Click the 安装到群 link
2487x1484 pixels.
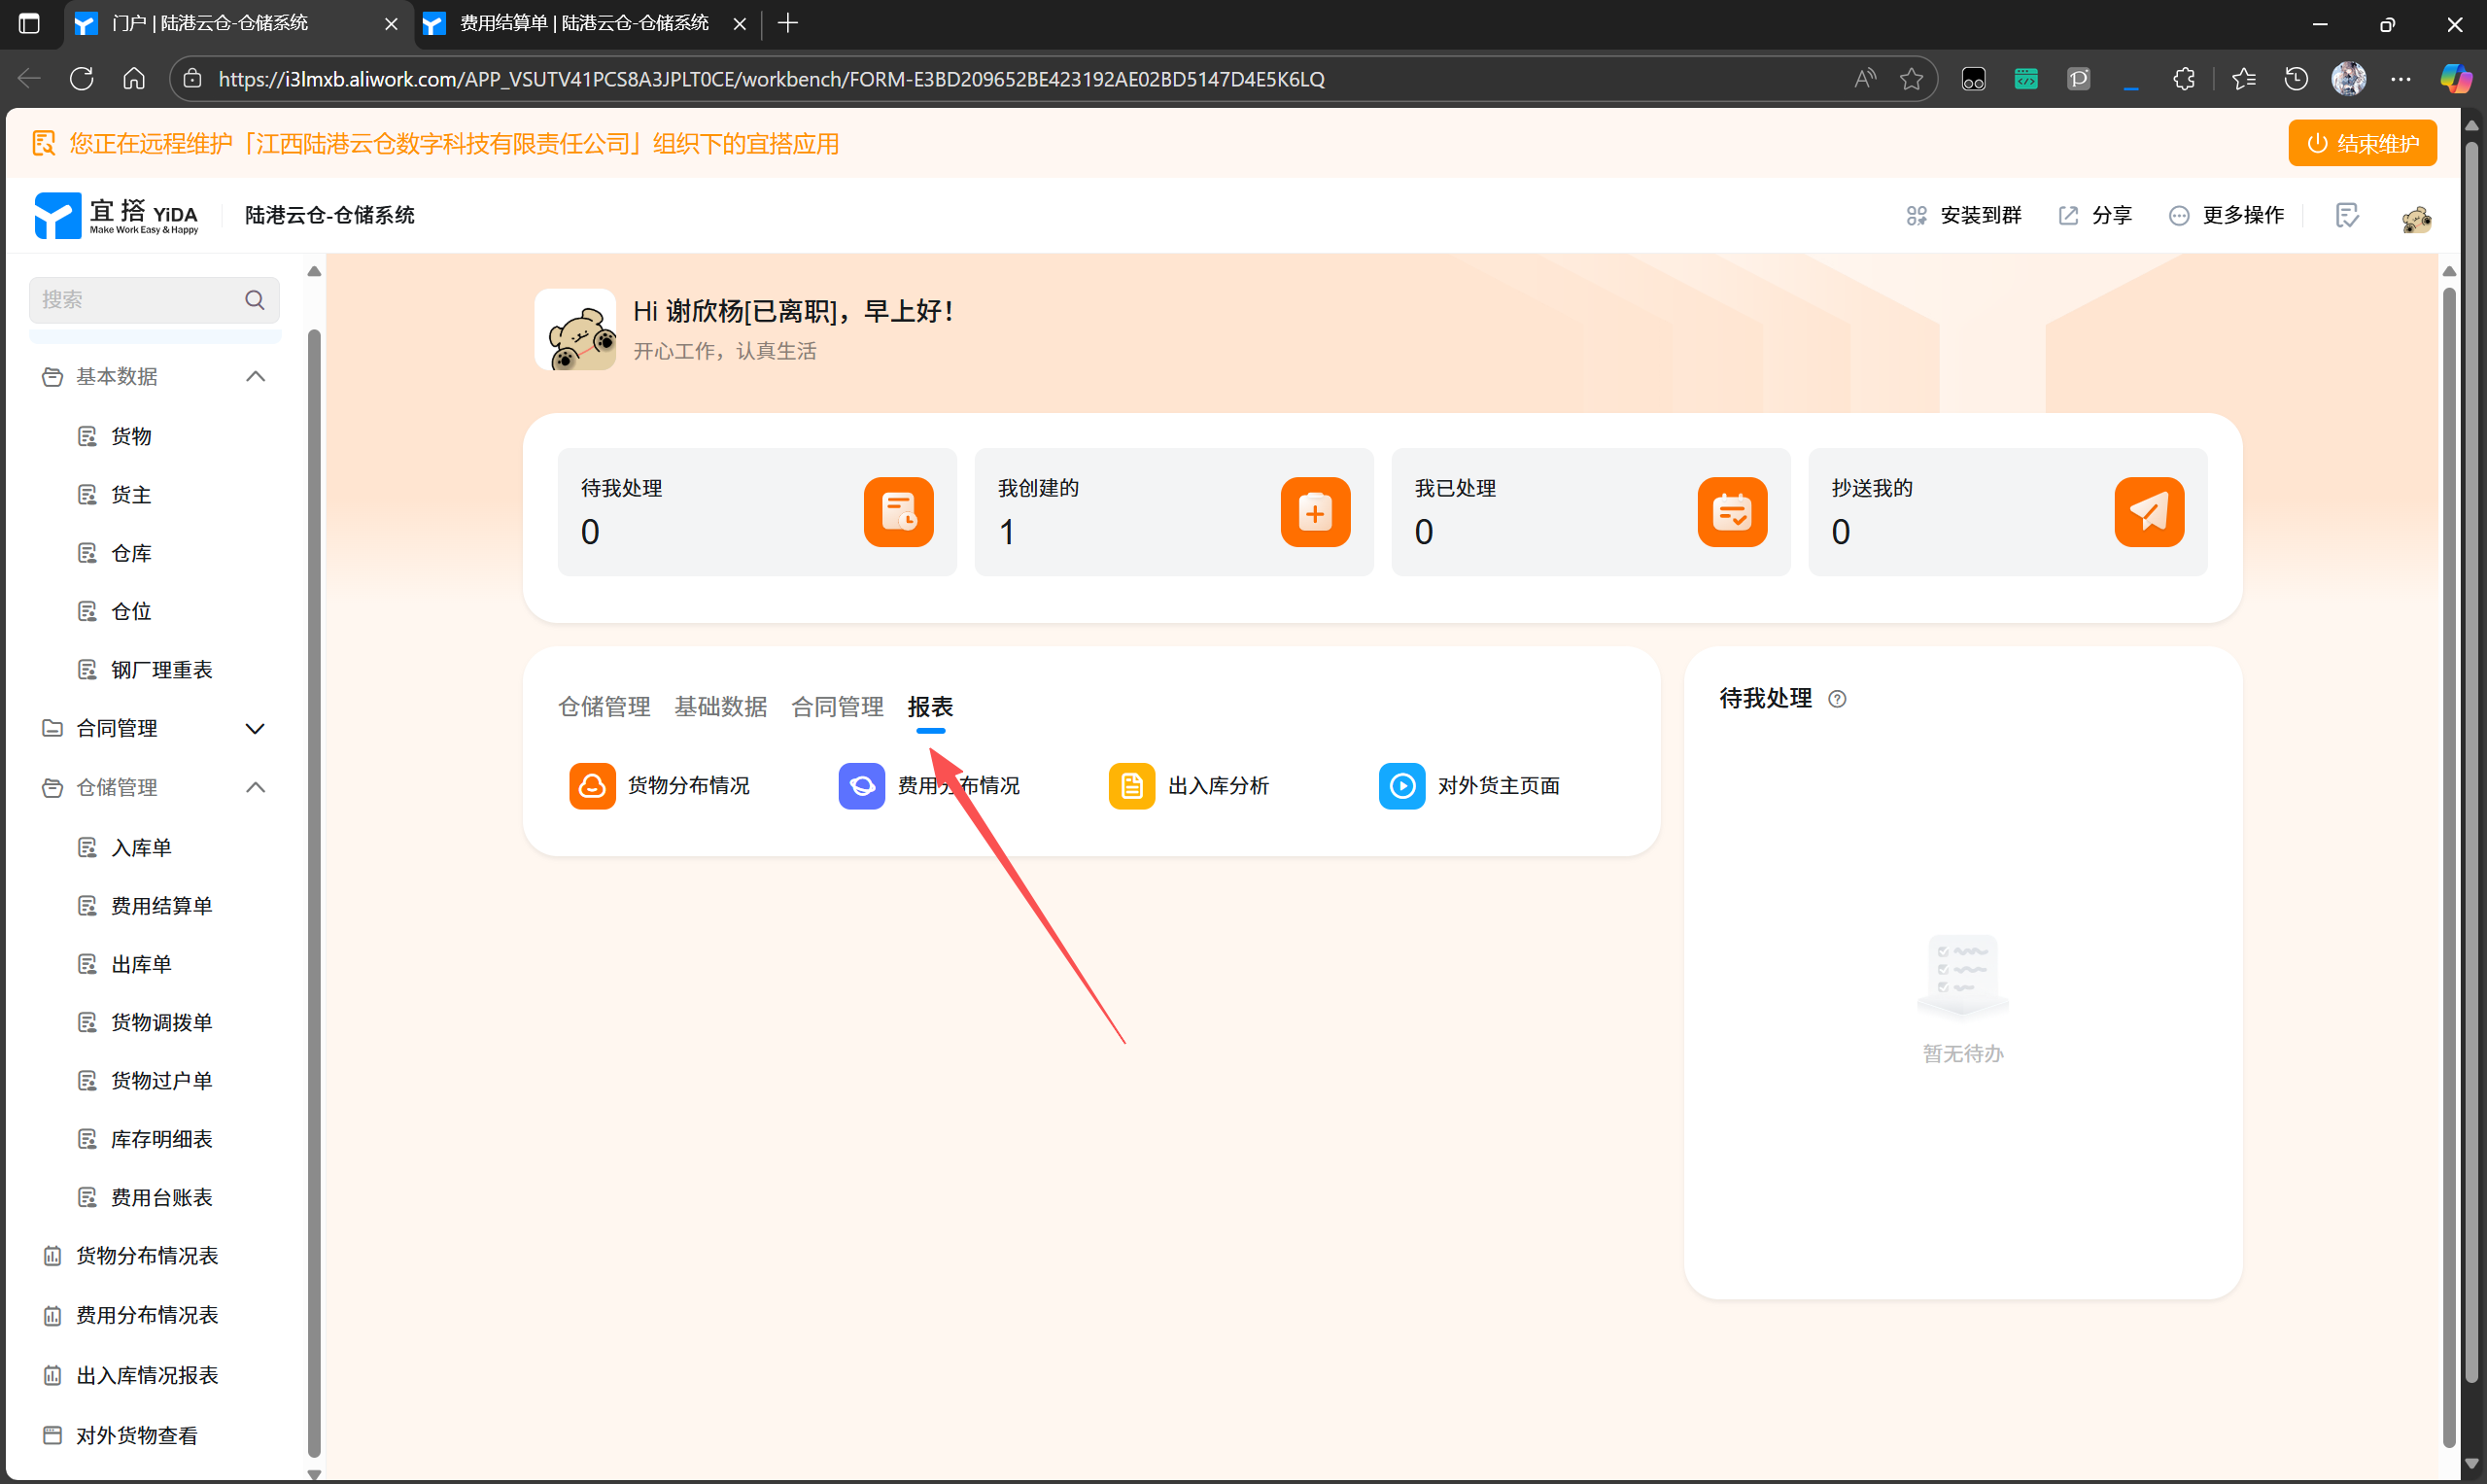[x=1964, y=215]
